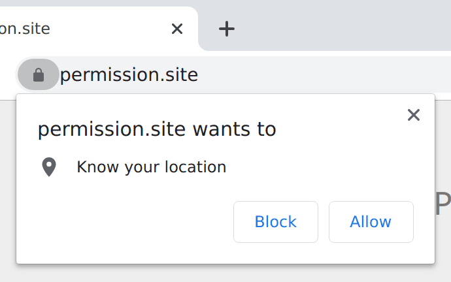The width and height of the screenshot is (451, 282).
Task: Click the page background below the prompt
Action: (222, 274)
